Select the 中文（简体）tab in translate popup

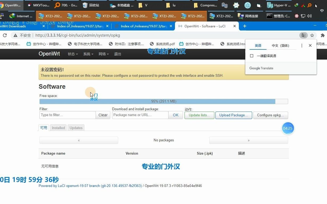pyautogui.click(x=280, y=46)
